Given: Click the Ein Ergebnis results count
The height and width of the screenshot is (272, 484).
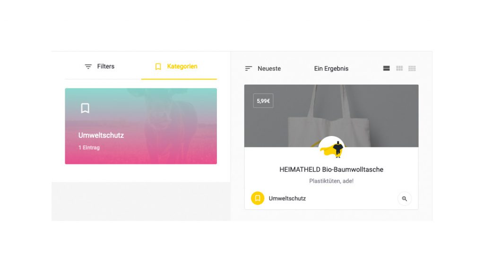Looking at the screenshot, I should [x=331, y=69].
